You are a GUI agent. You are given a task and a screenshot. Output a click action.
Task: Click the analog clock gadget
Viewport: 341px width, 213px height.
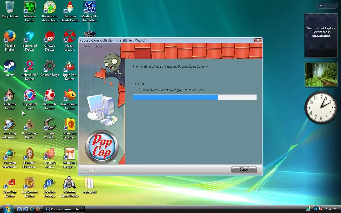tap(321, 107)
